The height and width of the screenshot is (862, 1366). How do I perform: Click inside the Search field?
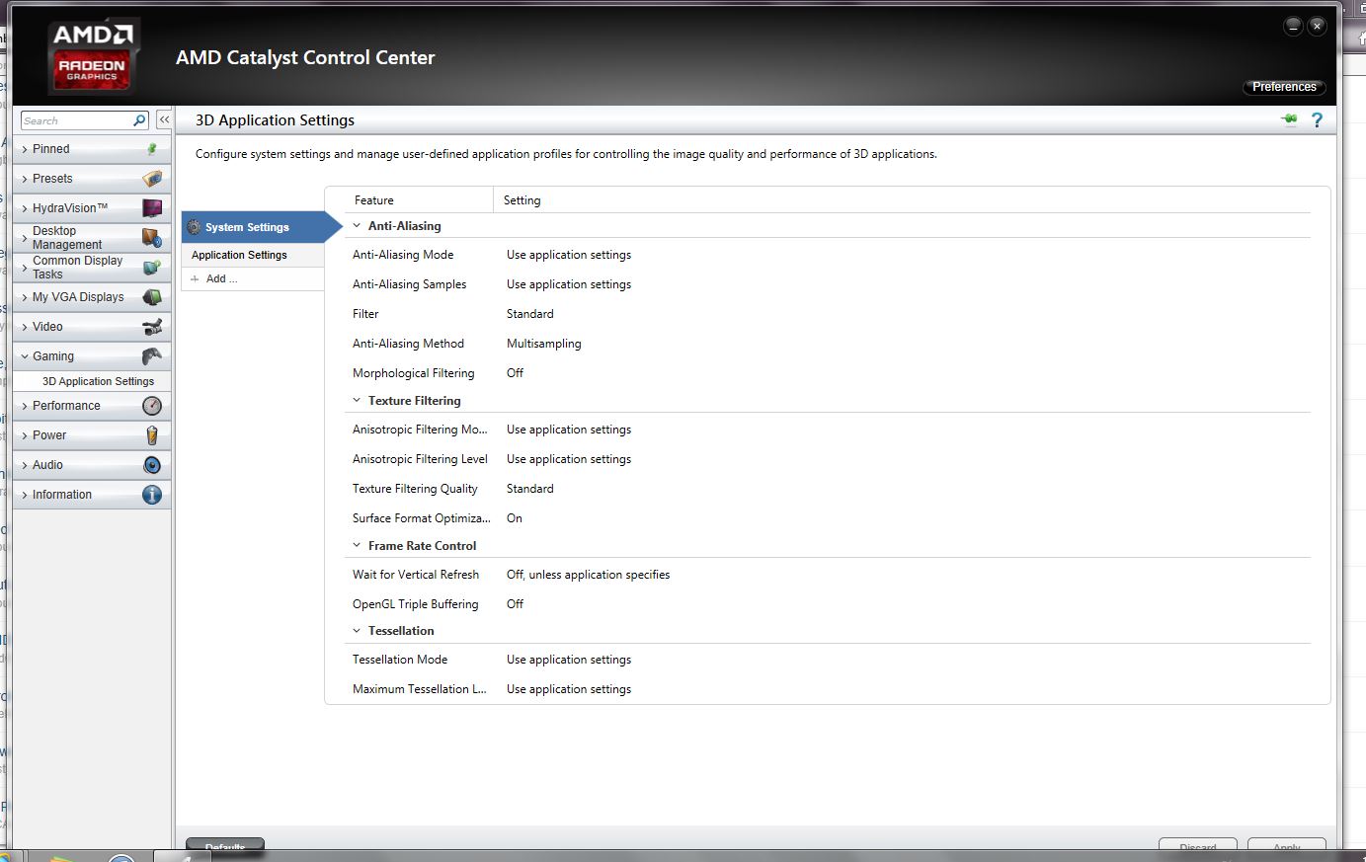pyautogui.click(x=76, y=120)
